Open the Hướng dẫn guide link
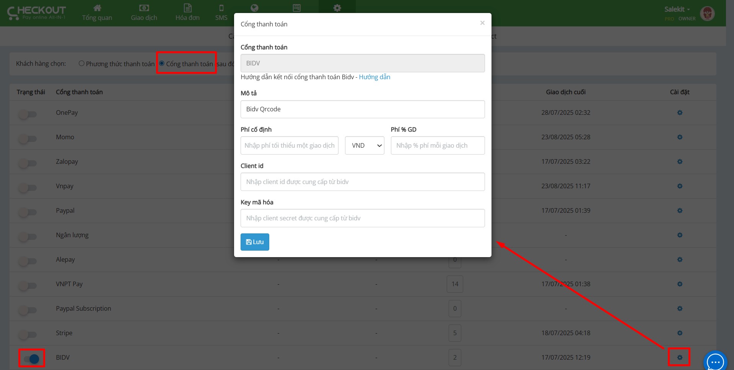Viewport: 734px width, 370px height. click(374, 77)
